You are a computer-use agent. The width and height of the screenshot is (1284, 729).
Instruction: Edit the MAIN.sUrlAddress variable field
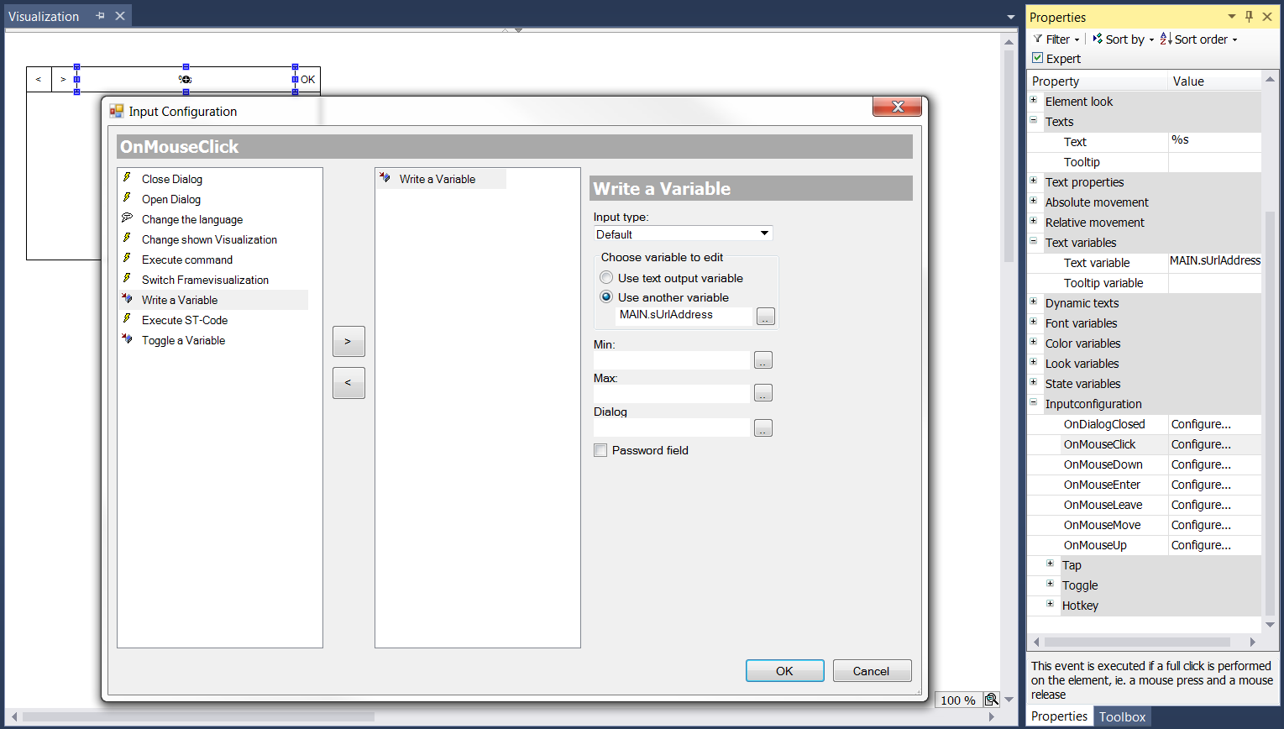(x=684, y=315)
